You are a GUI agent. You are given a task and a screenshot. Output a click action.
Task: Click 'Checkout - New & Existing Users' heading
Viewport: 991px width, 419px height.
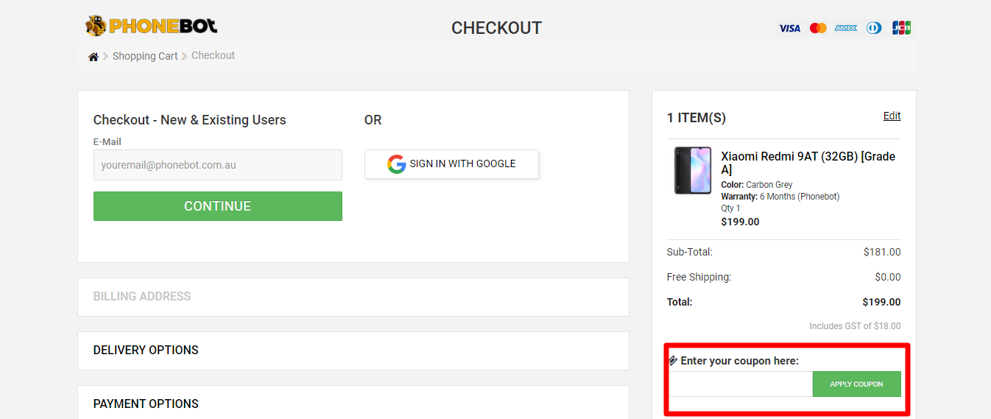[190, 120]
